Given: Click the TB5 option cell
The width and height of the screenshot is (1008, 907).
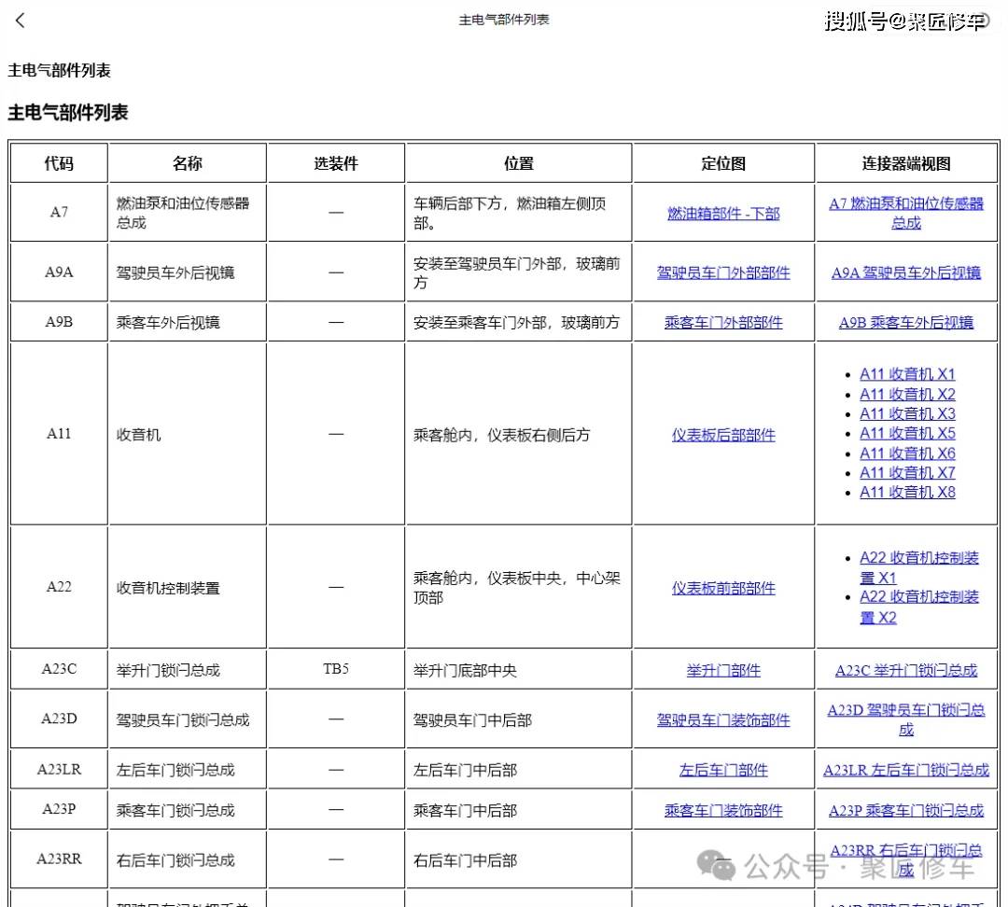Looking at the screenshot, I should [336, 669].
